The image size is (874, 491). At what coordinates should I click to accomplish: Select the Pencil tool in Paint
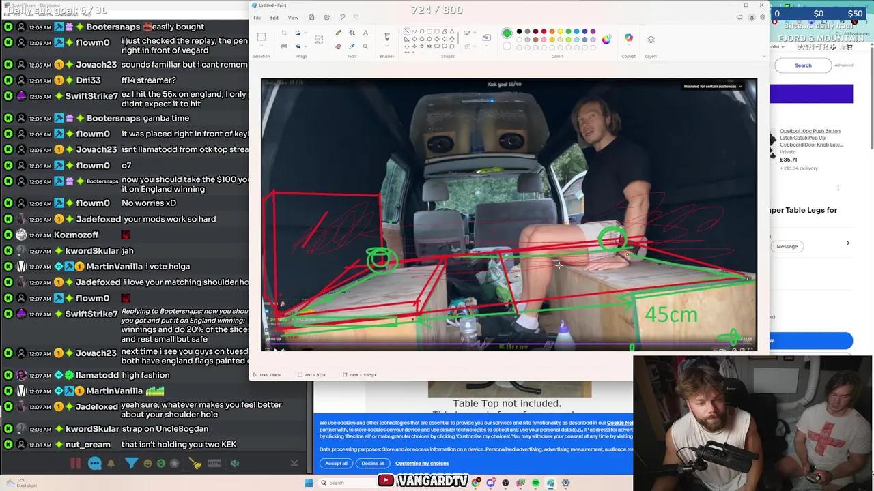pos(338,33)
